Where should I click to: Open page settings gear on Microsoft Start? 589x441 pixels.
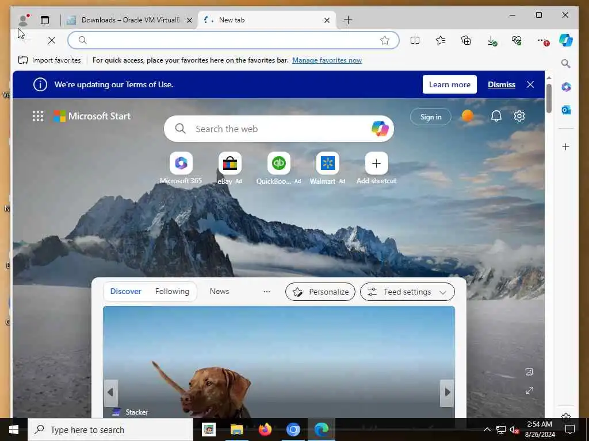[x=519, y=116]
